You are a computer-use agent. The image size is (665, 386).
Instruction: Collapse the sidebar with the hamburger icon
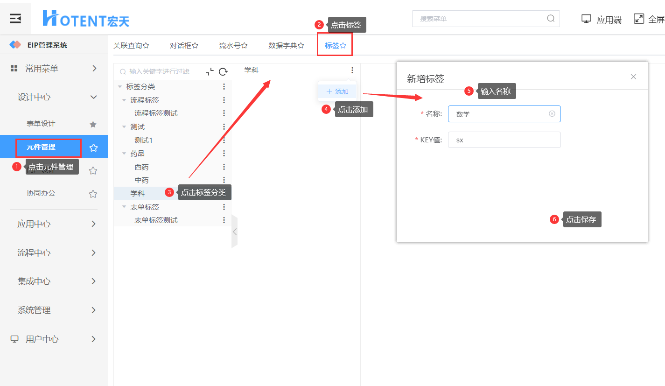15,19
